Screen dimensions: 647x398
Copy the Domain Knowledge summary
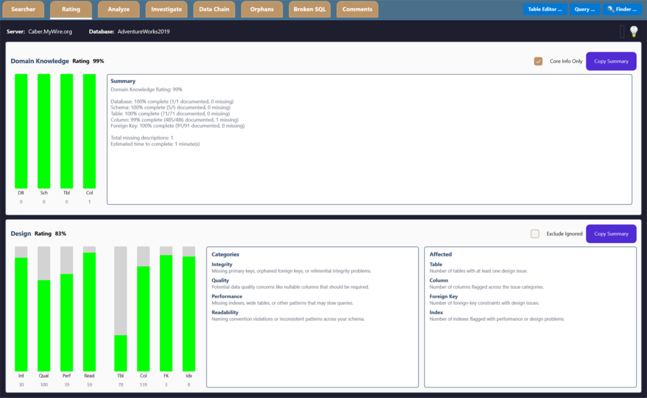pos(611,61)
